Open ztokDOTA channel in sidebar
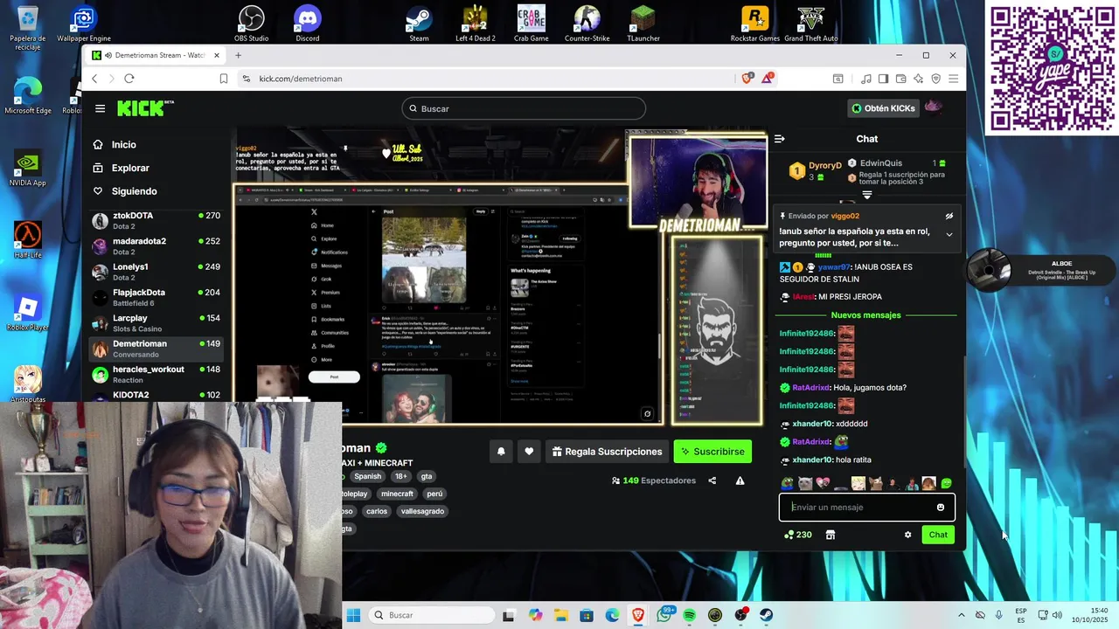 156,220
